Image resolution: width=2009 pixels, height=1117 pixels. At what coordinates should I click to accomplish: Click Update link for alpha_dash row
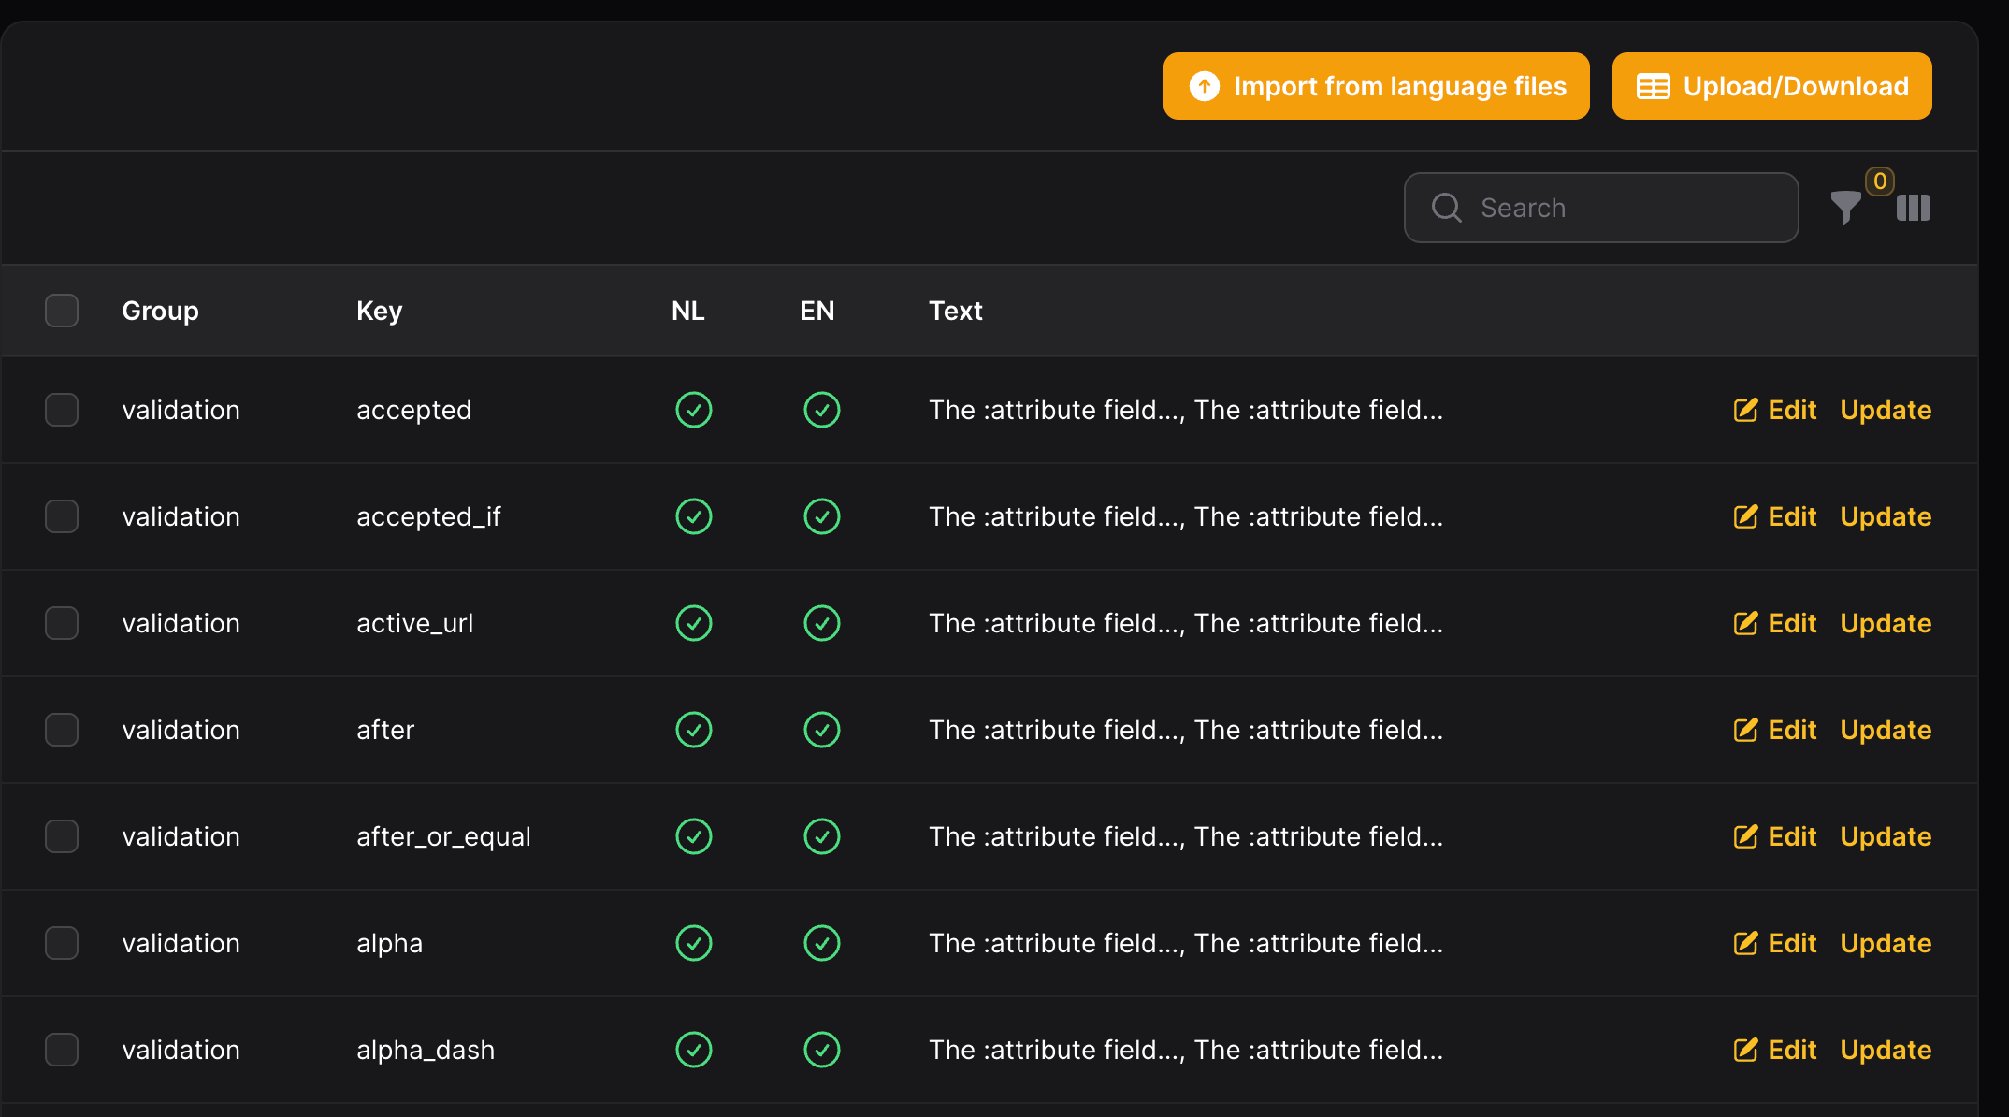click(1885, 1050)
